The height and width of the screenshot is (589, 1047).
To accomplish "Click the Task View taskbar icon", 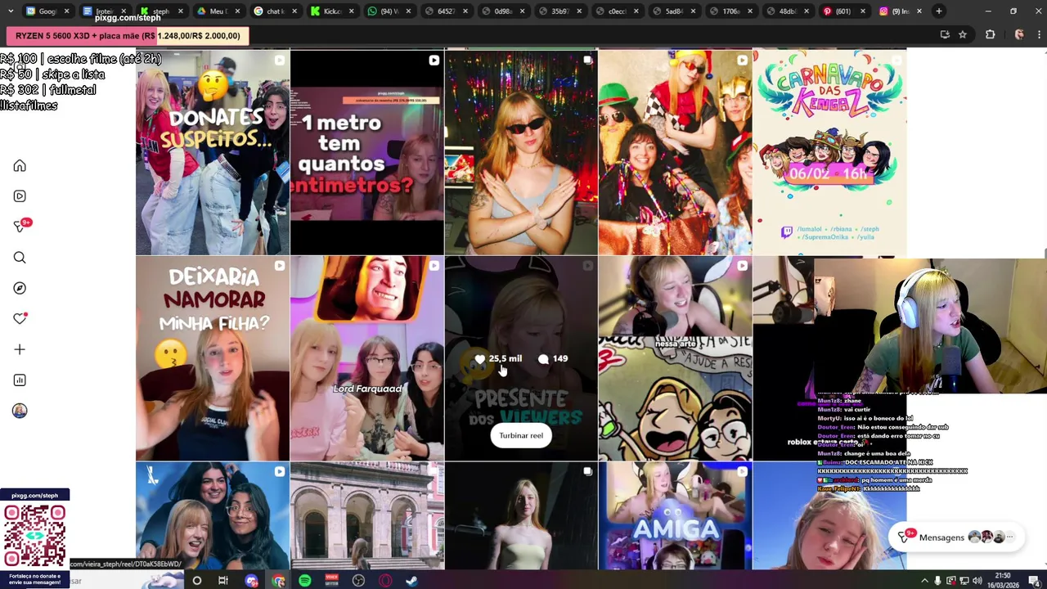I will tap(223, 581).
